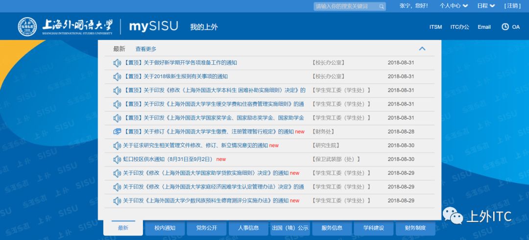Click speaker icon beside 征求研究生 notice
This screenshot has height=240, width=529.
pyautogui.click(x=117, y=145)
